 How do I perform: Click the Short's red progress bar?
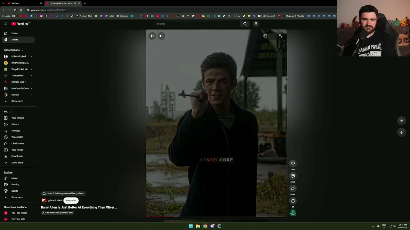(x=216, y=217)
